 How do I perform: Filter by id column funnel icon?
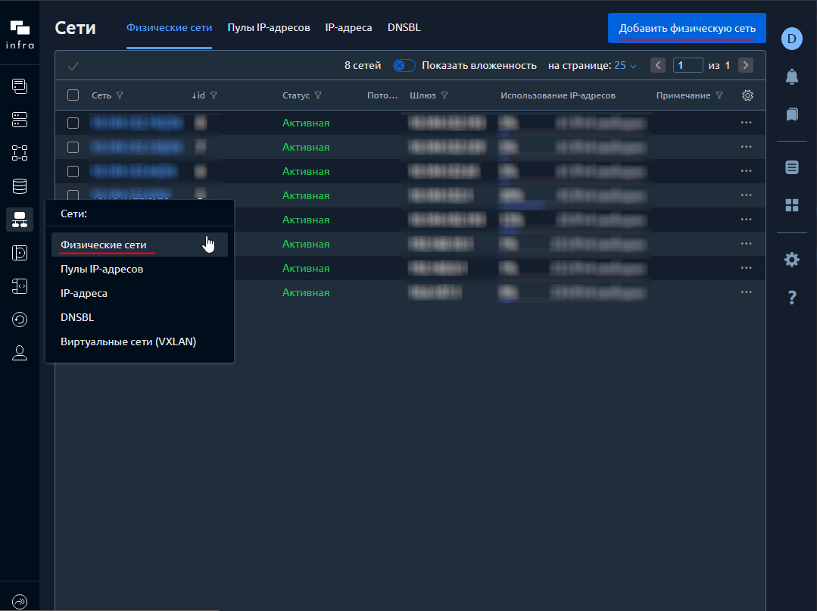tap(214, 95)
